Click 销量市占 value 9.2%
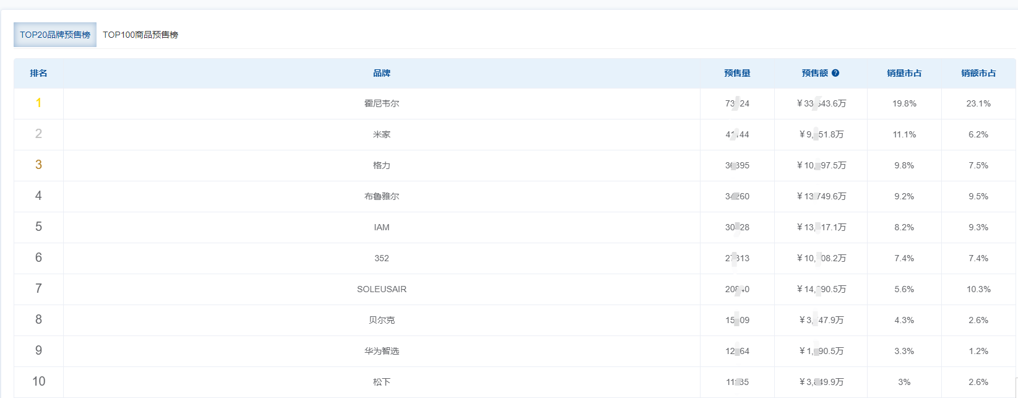Viewport: 1018px width, 398px height. coord(904,196)
